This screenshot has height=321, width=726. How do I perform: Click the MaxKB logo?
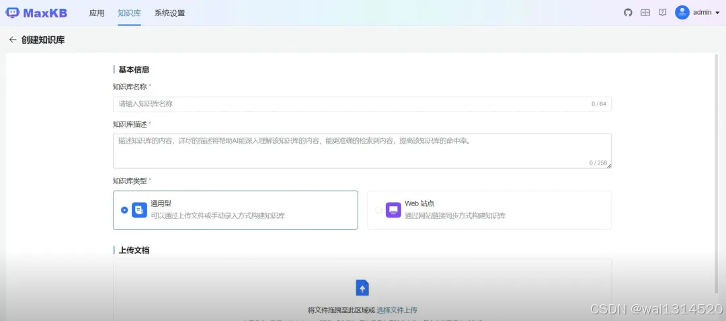pos(36,13)
